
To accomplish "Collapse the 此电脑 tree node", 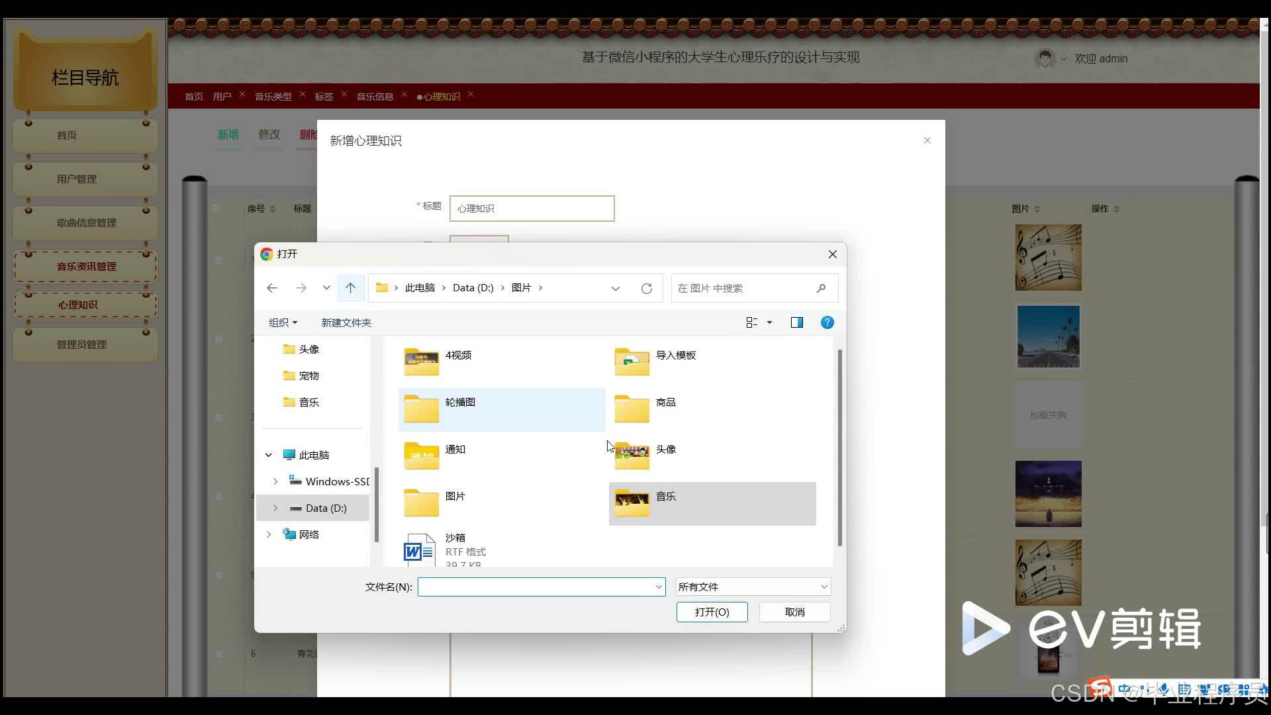I will point(269,455).
